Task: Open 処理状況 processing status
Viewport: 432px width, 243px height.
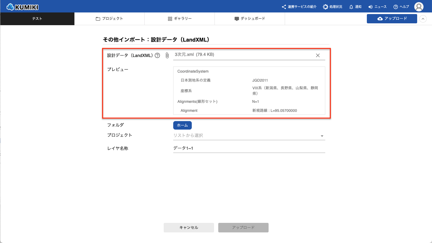Action: [x=332, y=7]
